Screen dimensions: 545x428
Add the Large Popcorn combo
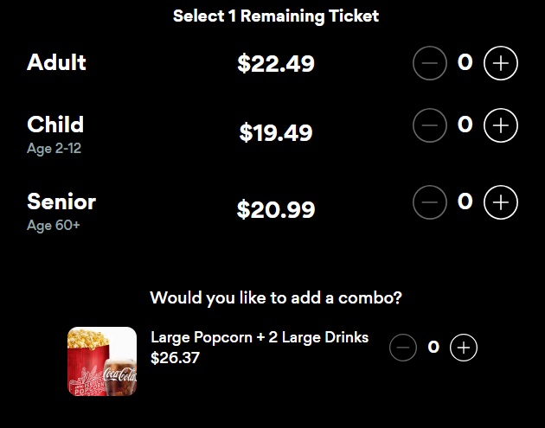click(x=465, y=348)
